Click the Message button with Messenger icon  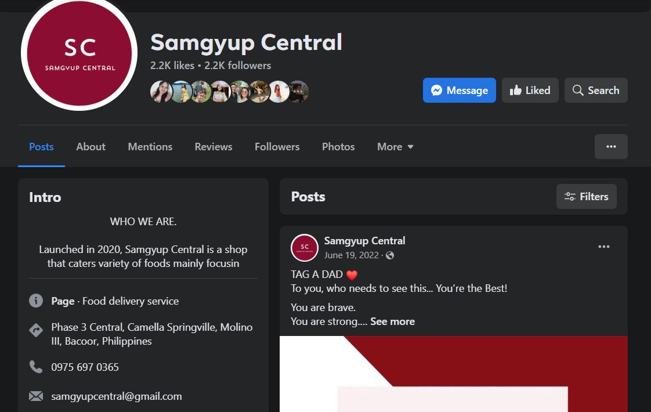coord(459,90)
